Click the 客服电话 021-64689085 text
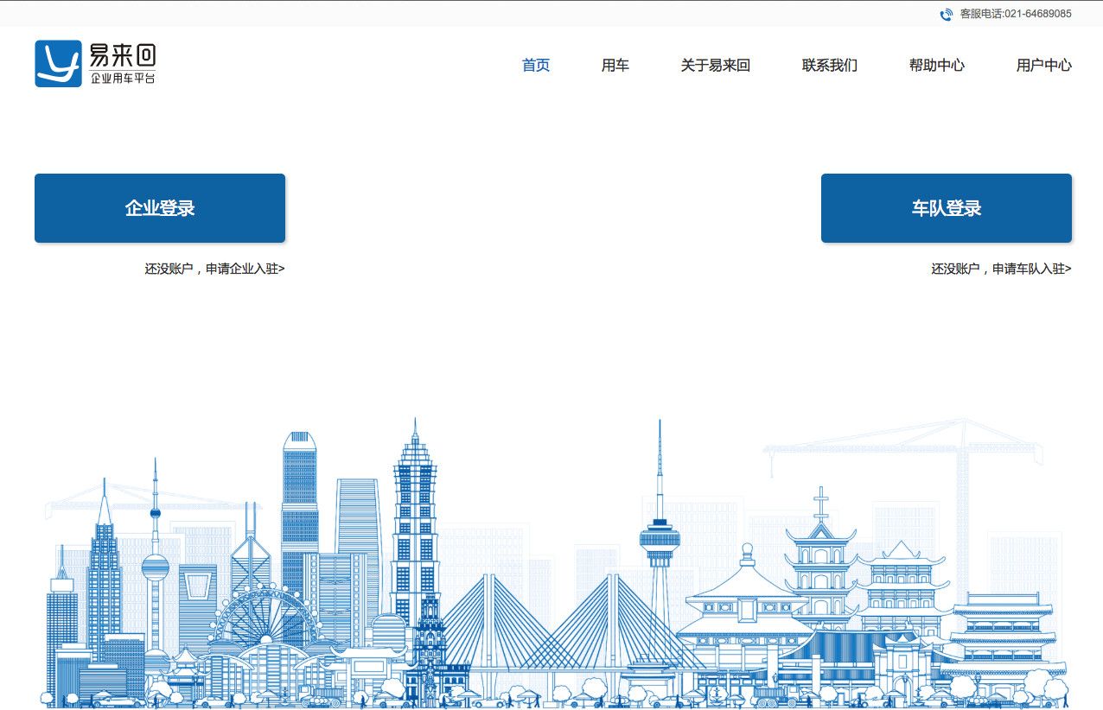 pyautogui.click(x=1016, y=14)
